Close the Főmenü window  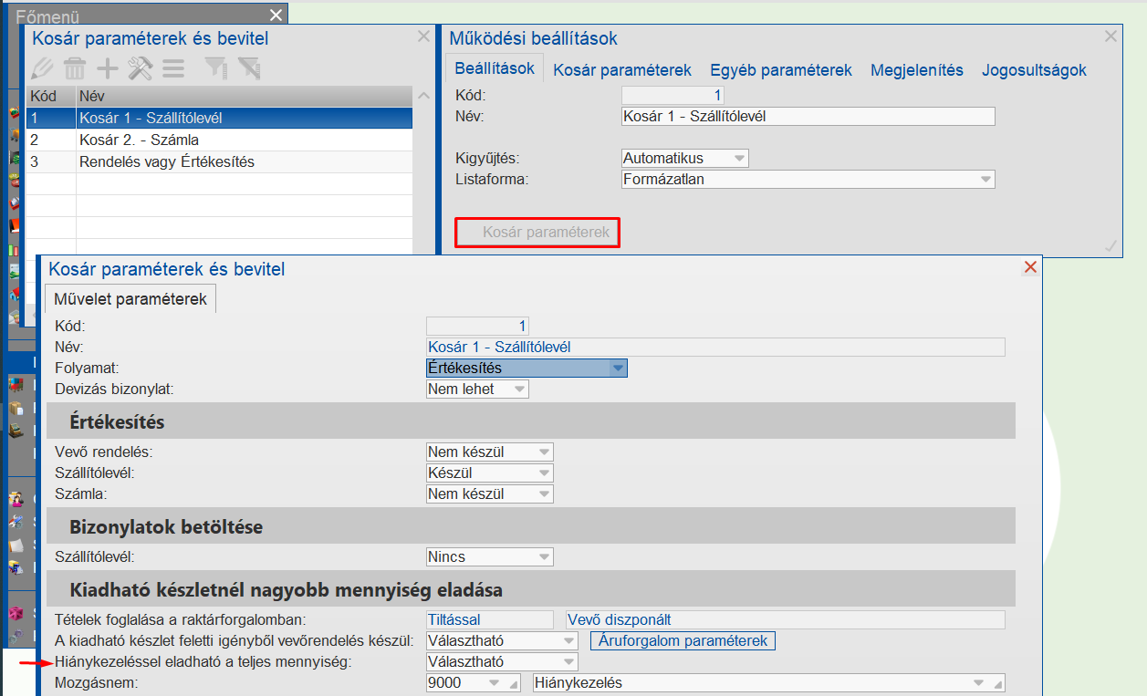(276, 15)
